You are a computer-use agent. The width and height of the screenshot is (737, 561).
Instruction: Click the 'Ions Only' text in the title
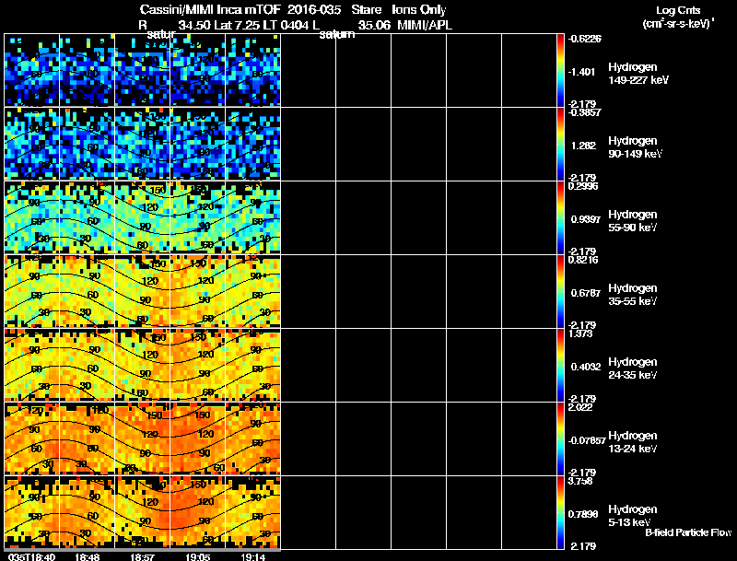pyautogui.click(x=419, y=9)
